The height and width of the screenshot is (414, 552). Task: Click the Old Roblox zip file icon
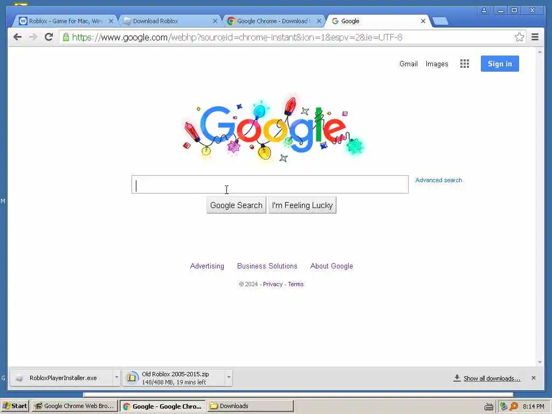point(132,378)
